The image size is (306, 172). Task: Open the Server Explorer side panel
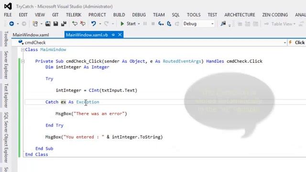(6, 65)
